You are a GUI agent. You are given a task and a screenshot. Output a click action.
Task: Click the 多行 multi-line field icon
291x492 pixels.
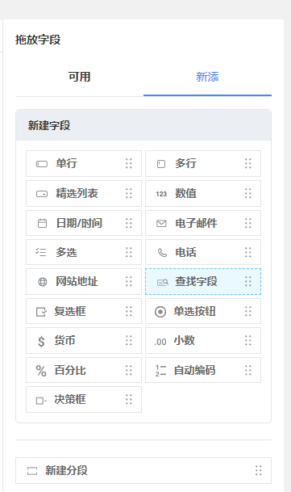[x=161, y=164]
